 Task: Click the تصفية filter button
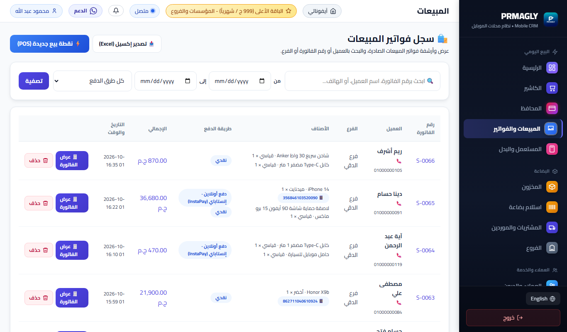(x=34, y=81)
